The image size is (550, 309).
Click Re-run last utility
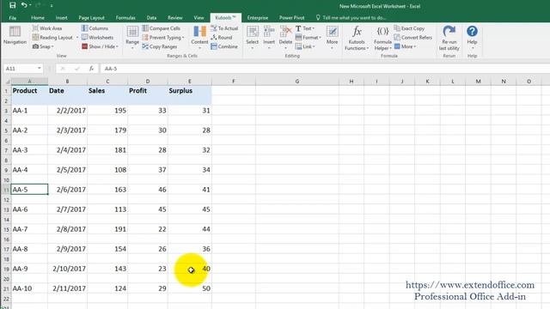click(x=449, y=38)
